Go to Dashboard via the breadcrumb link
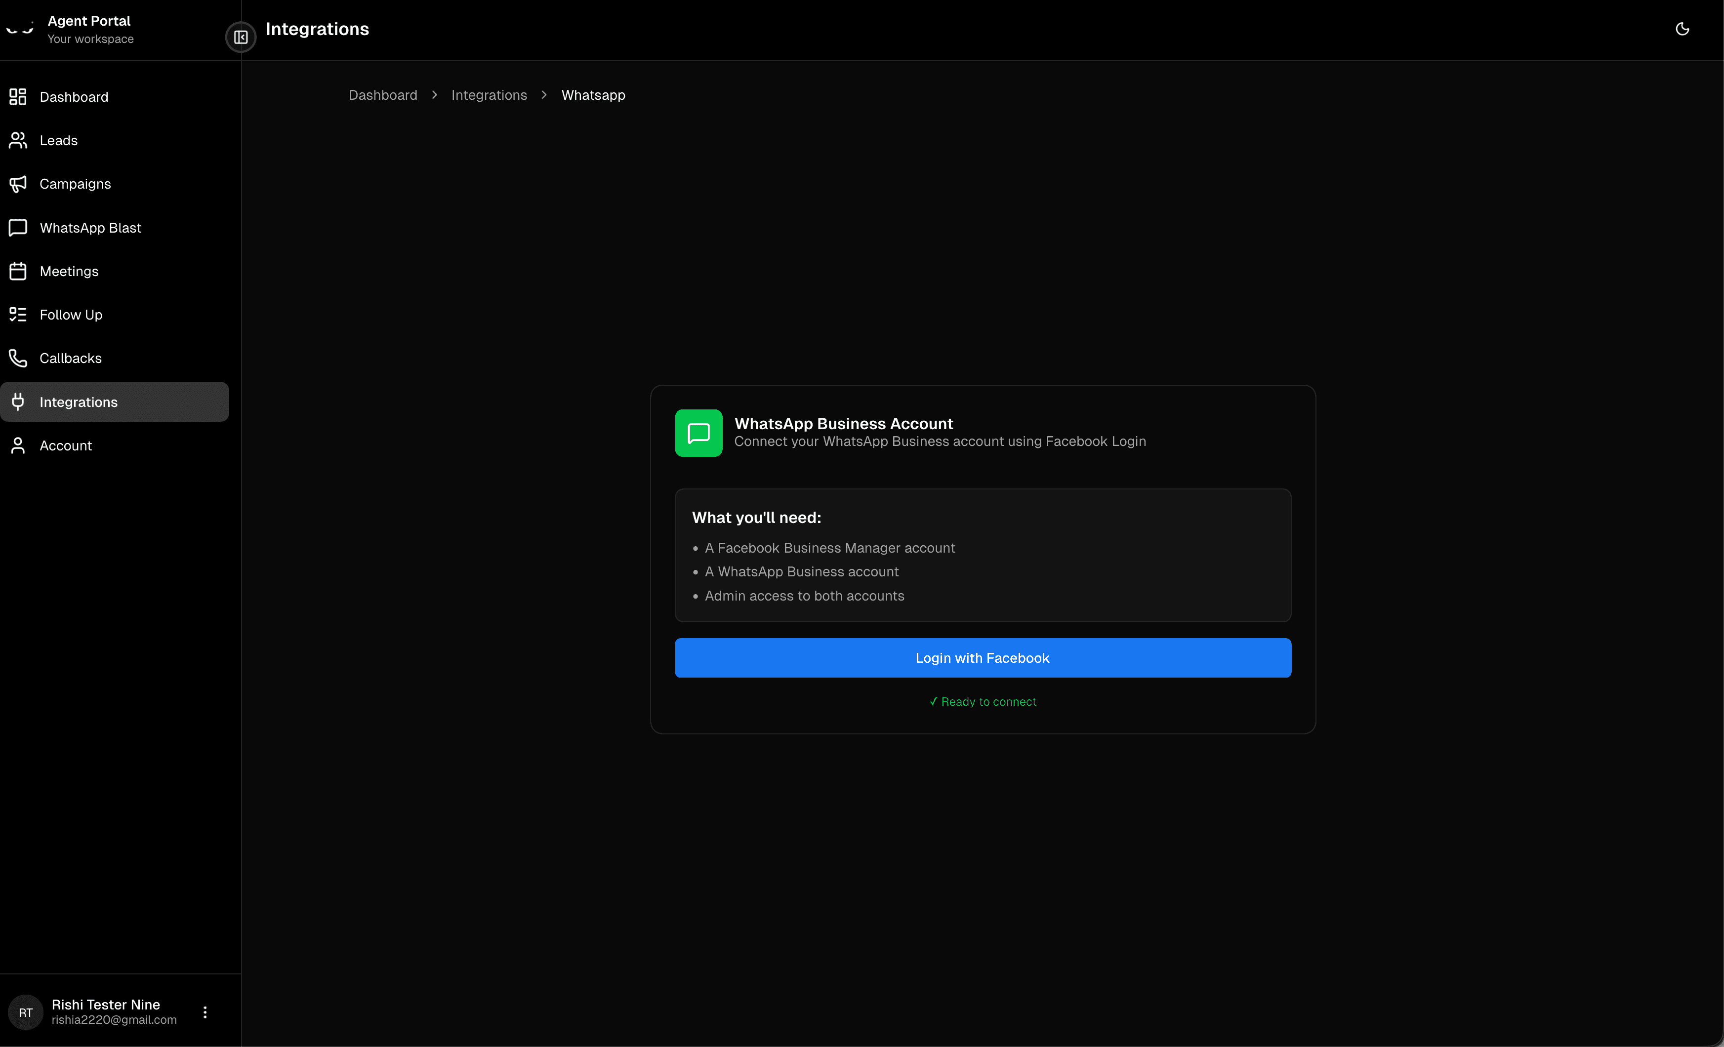This screenshot has height=1047, width=1724. pos(383,95)
